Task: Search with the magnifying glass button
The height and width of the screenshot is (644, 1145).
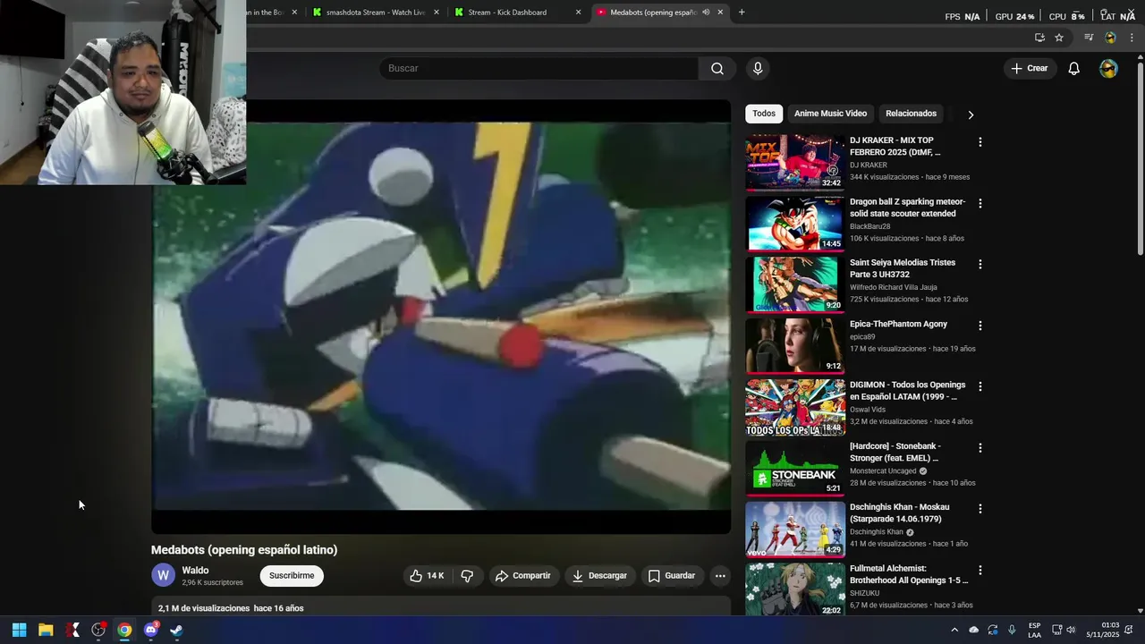Action: 717,69
